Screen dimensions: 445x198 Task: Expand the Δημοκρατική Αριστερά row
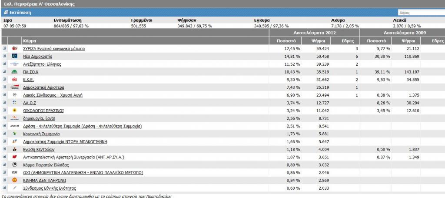(4, 87)
